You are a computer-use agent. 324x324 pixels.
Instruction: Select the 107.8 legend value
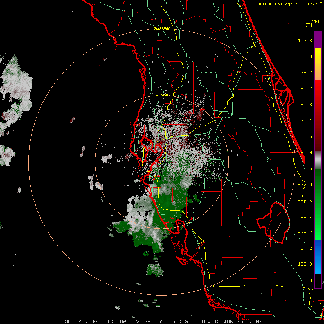305,40
